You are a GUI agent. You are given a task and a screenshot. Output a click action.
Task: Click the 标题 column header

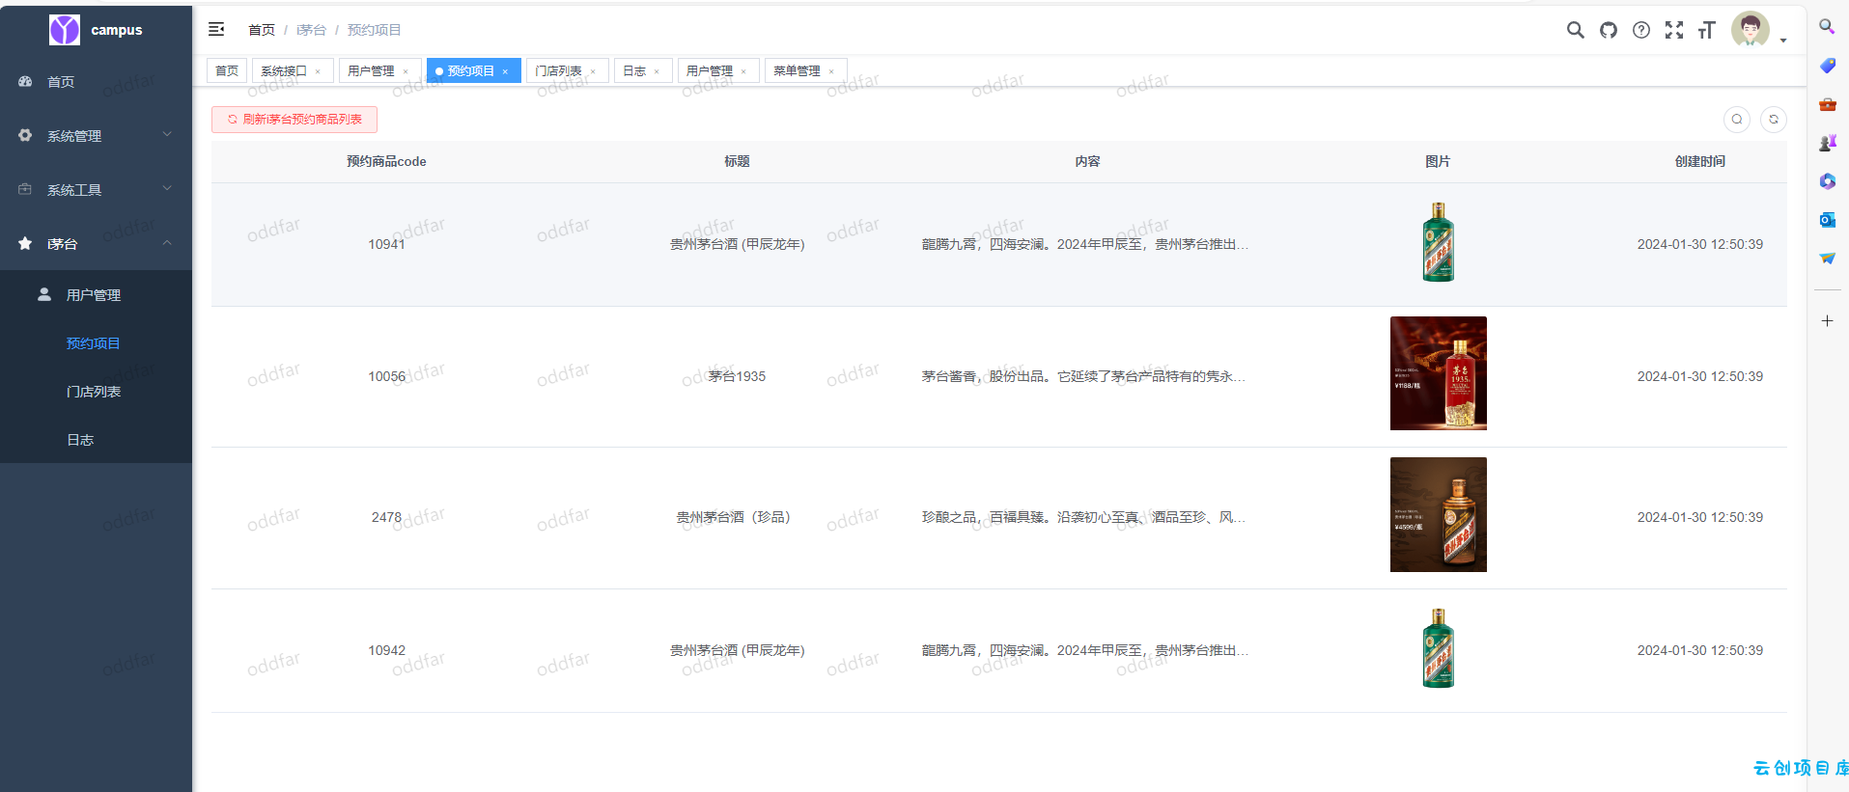point(737,162)
